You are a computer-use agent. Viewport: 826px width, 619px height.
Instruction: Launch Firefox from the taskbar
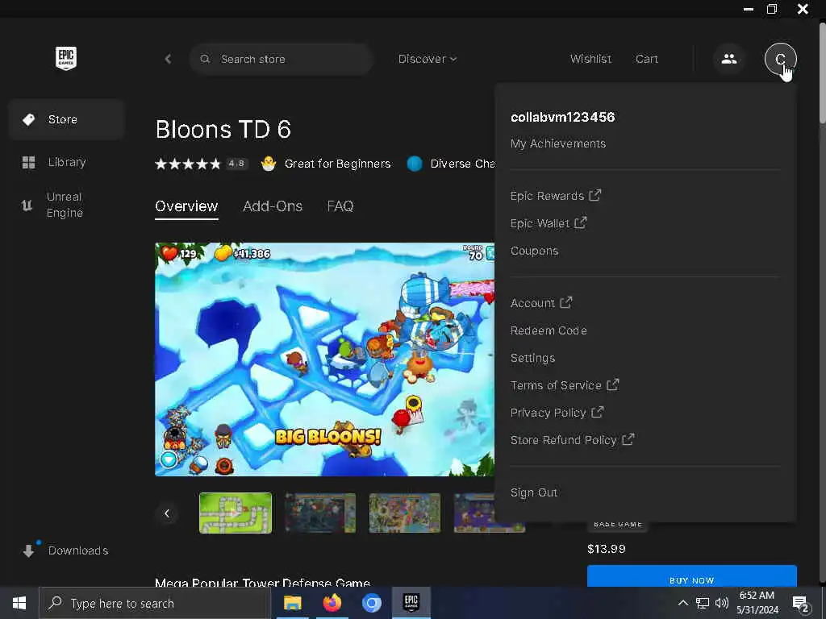click(332, 603)
